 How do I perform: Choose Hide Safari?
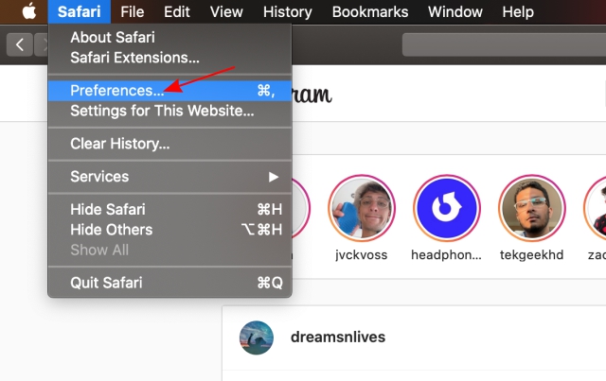pyautogui.click(x=169, y=209)
